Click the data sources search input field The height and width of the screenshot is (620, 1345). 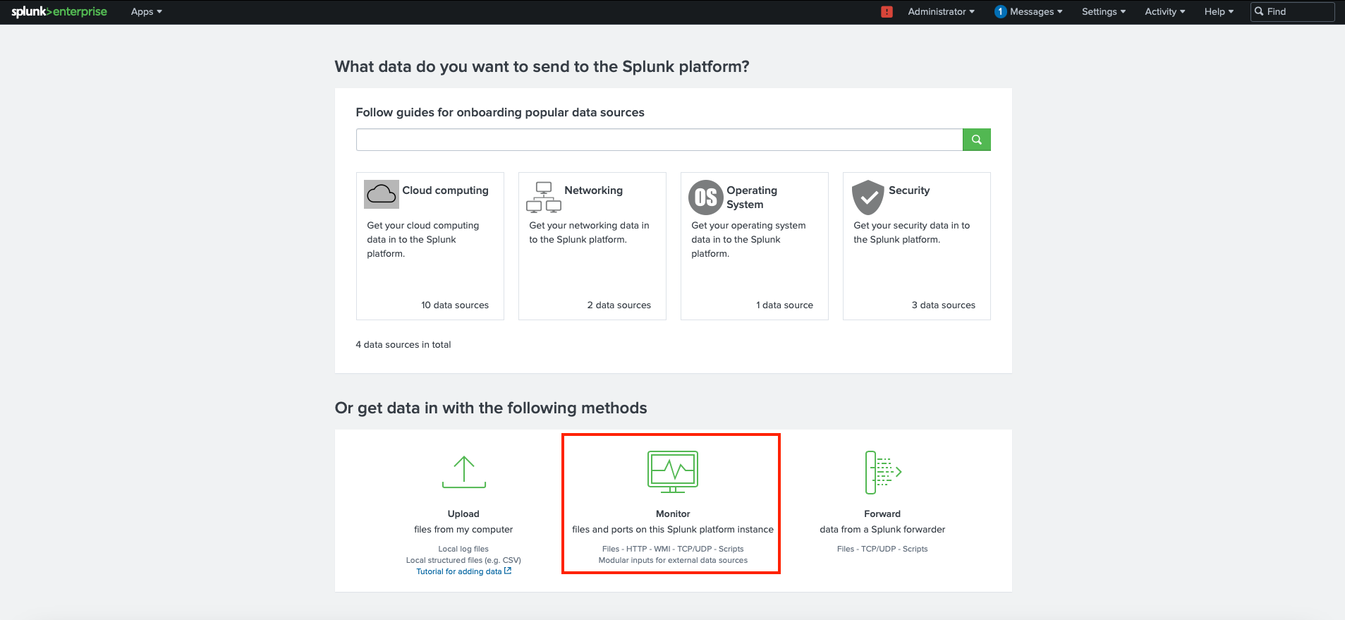659,140
